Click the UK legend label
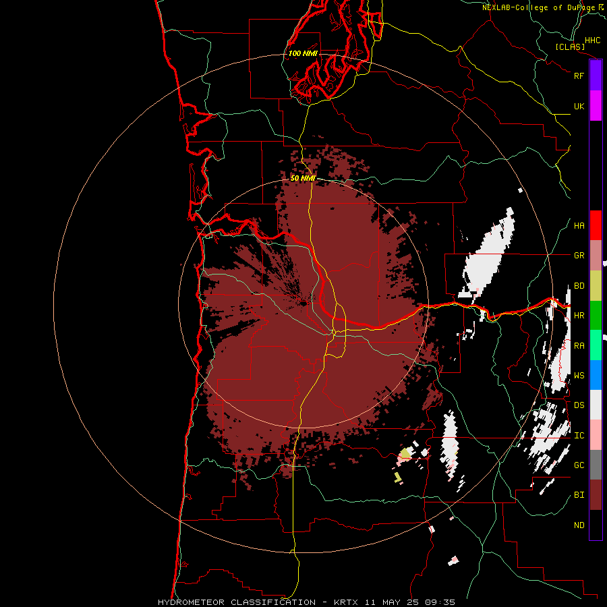The width and height of the screenshot is (607, 607). click(x=579, y=106)
